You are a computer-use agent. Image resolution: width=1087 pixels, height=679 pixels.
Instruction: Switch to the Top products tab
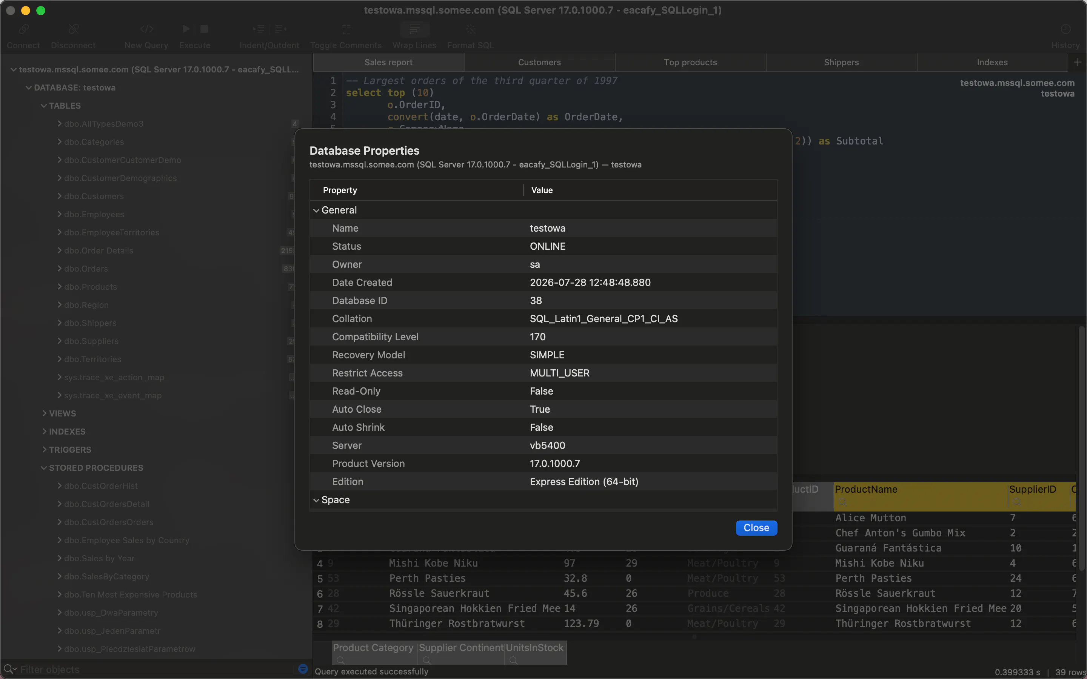click(x=690, y=62)
